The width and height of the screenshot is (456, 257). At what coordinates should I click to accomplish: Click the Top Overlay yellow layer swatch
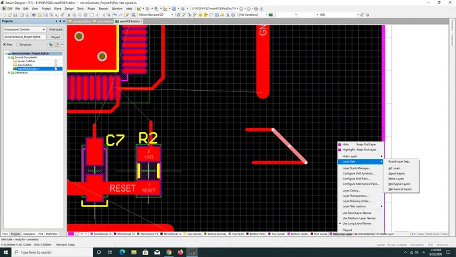[185, 234]
